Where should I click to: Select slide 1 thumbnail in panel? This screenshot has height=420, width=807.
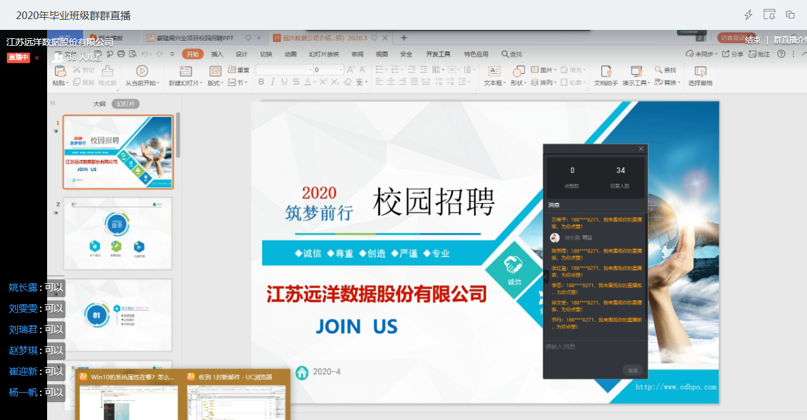118,152
